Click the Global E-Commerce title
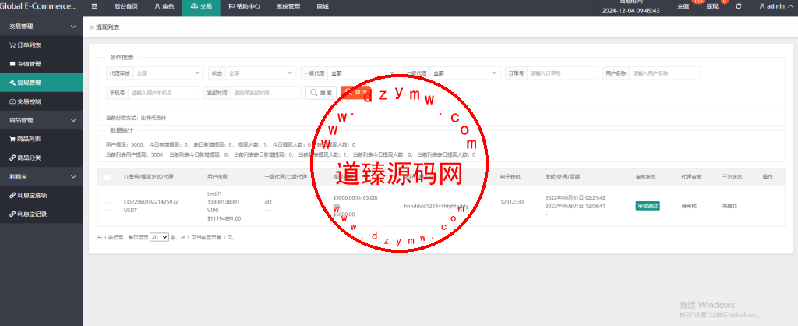The image size is (798, 326). [x=39, y=6]
